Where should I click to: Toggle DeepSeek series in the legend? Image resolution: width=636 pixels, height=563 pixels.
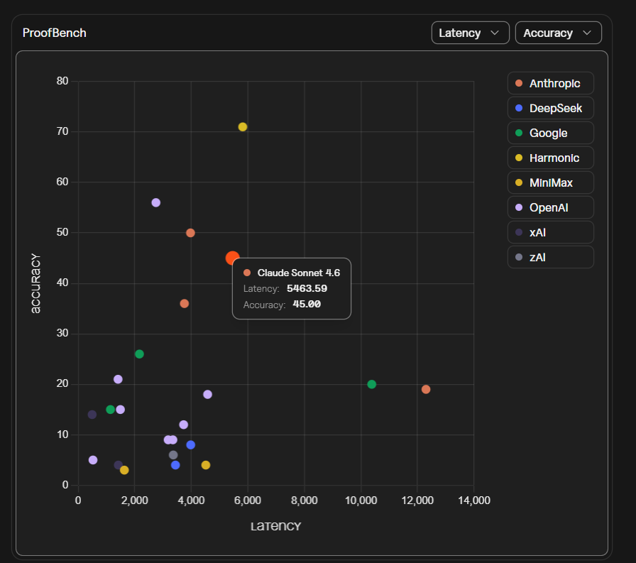click(550, 108)
